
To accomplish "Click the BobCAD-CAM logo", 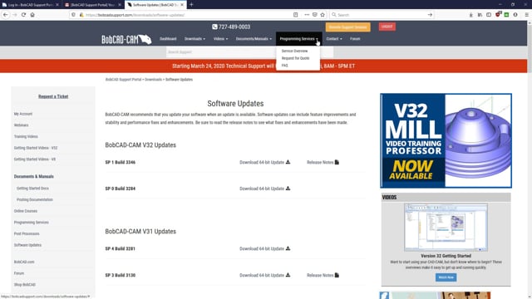I will 126,40.
